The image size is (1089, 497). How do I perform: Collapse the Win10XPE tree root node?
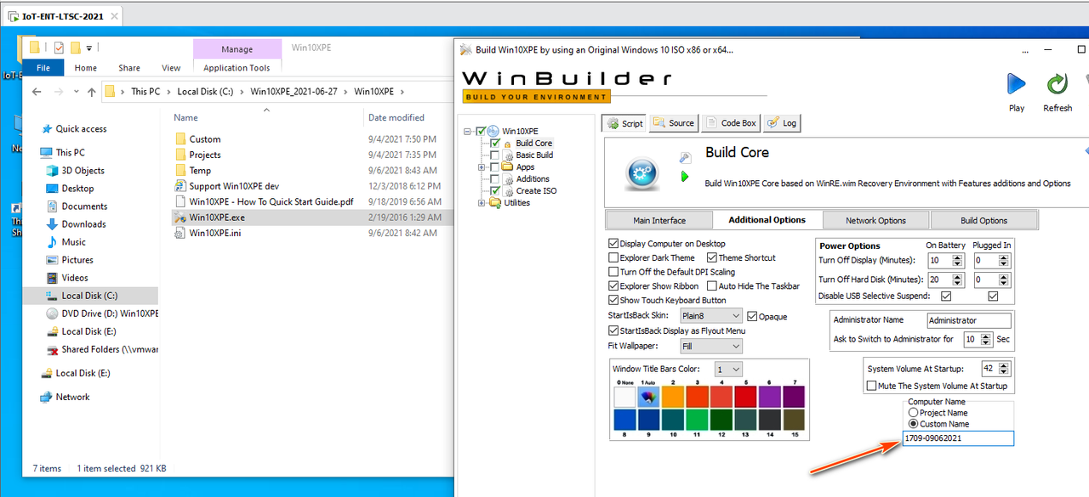click(x=468, y=132)
